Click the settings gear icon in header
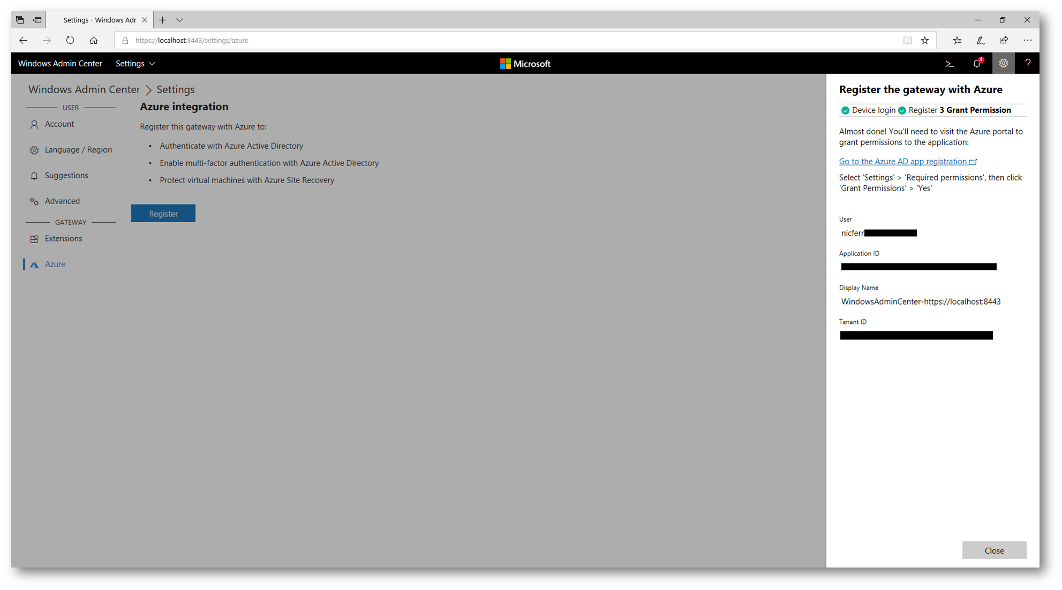This screenshot has width=1062, height=590. point(1003,63)
